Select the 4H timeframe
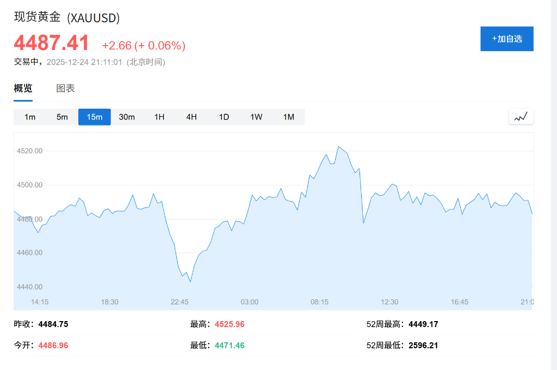Image resolution: width=557 pixels, height=370 pixels. 191,116
